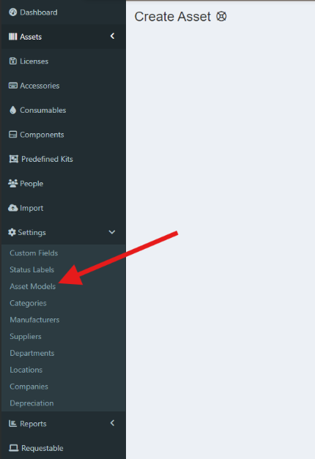Click the Consumables droplet icon
This screenshot has width=315, height=459.
[13, 110]
